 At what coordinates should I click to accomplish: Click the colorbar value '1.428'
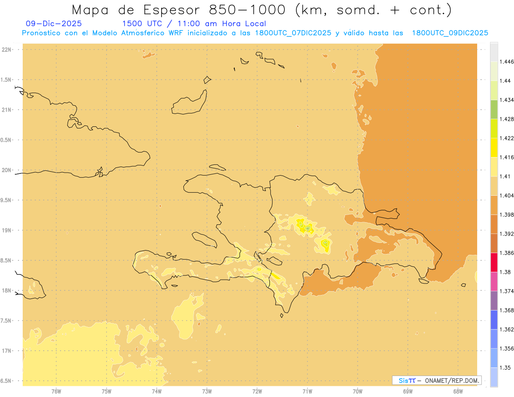point(506,119)
